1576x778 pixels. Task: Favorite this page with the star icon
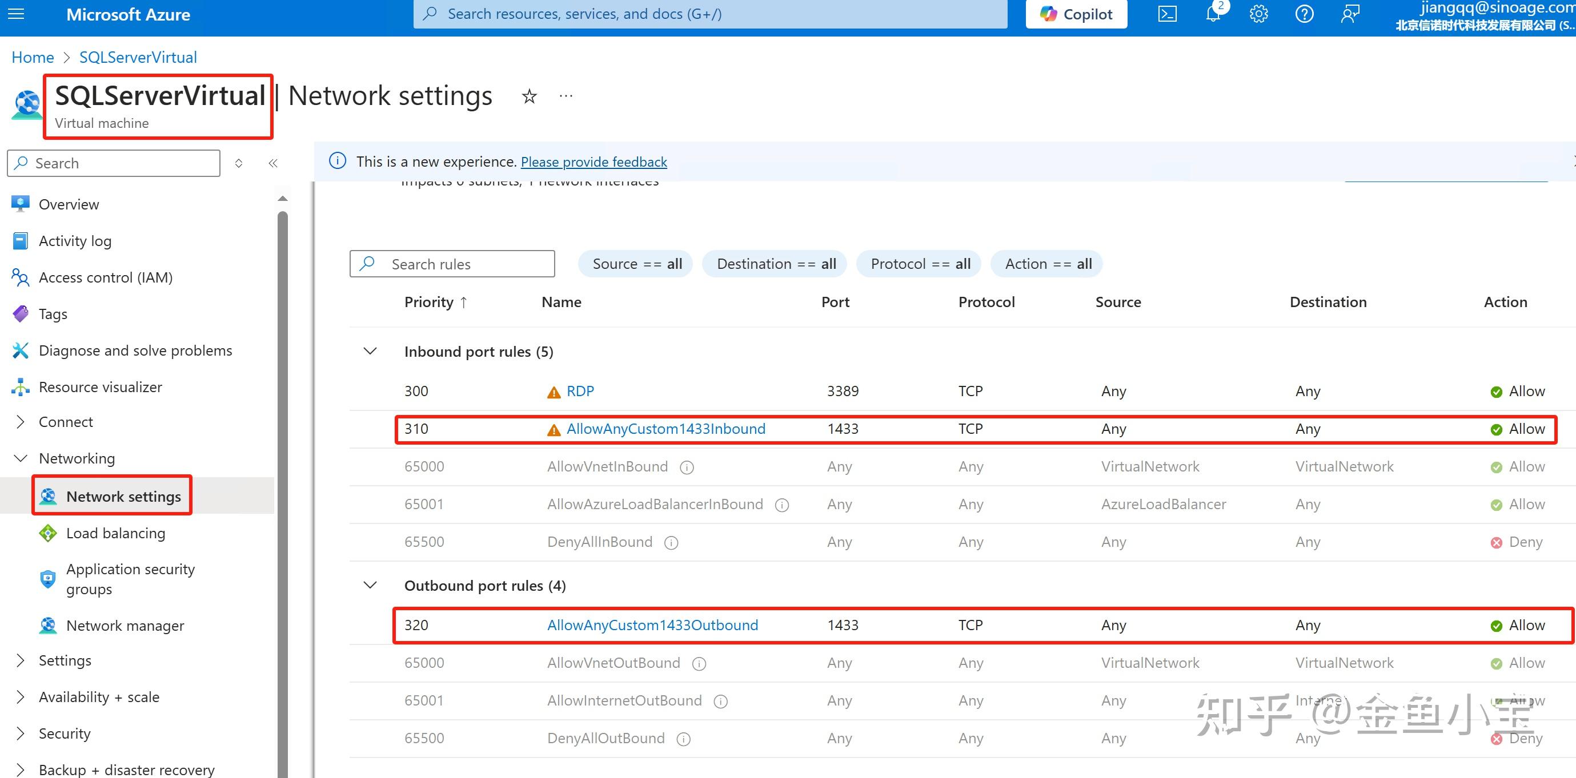528,96
